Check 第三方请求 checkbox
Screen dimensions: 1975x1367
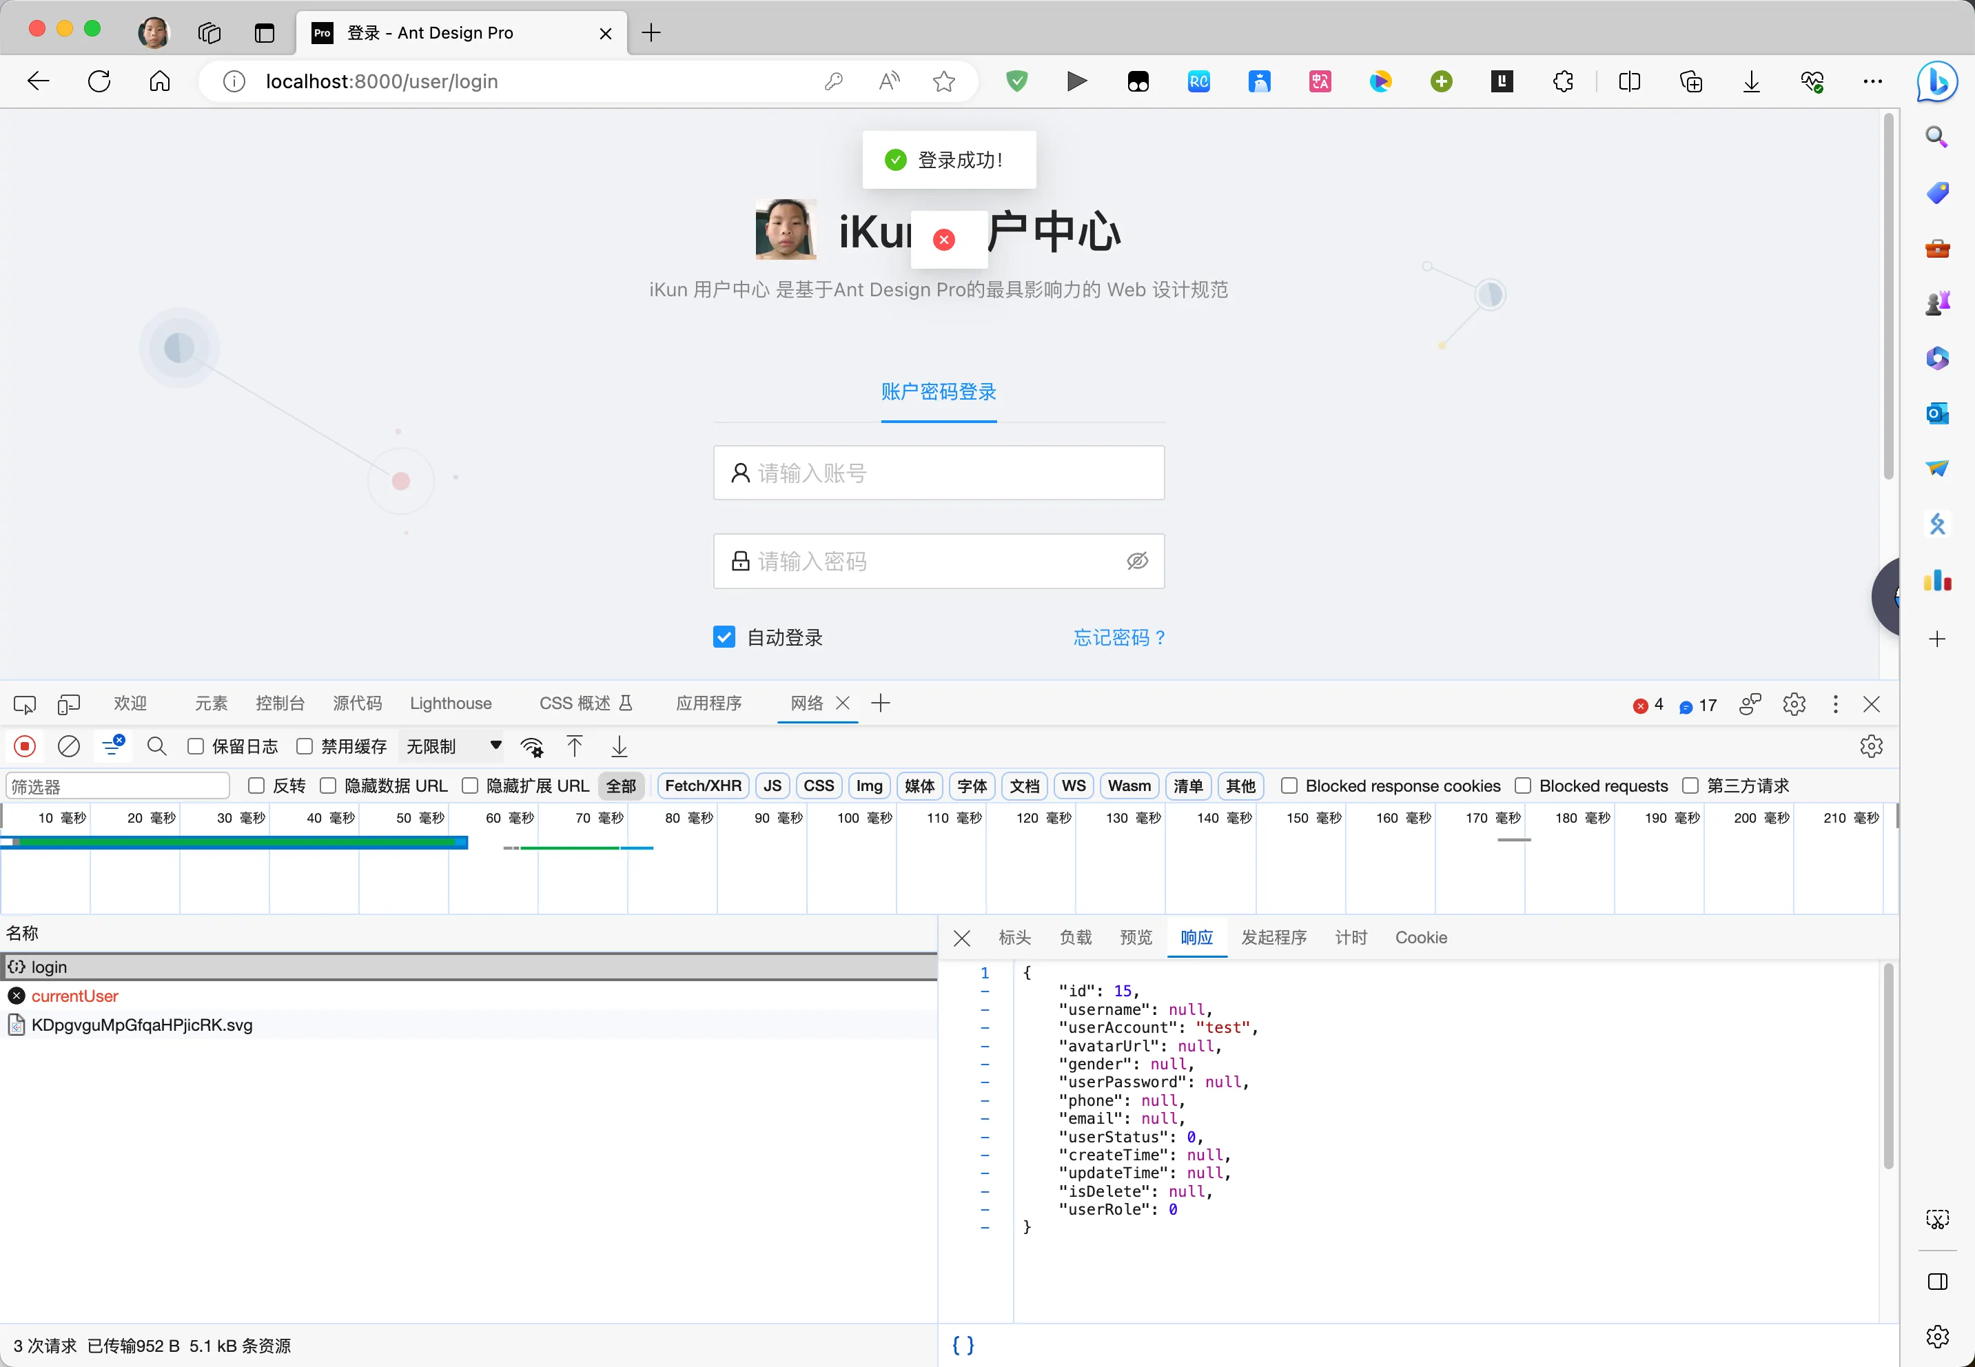click(x=1690, y=786)
